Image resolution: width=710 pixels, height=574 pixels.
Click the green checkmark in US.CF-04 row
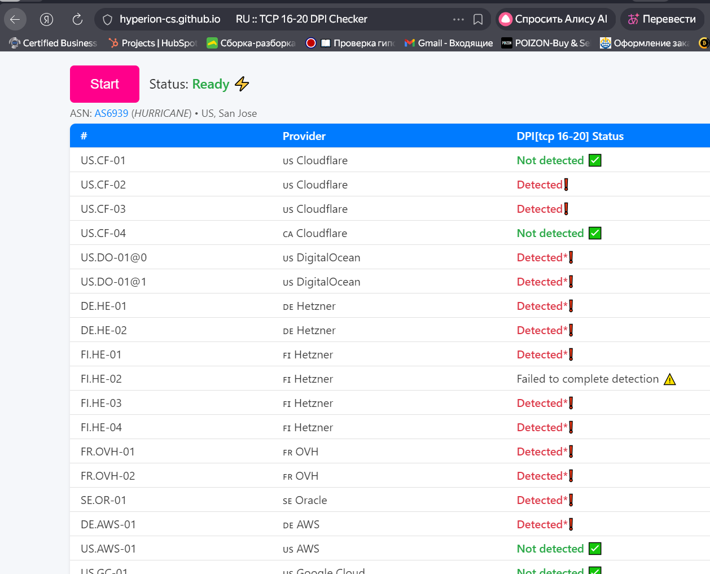[x=595, y=233]
